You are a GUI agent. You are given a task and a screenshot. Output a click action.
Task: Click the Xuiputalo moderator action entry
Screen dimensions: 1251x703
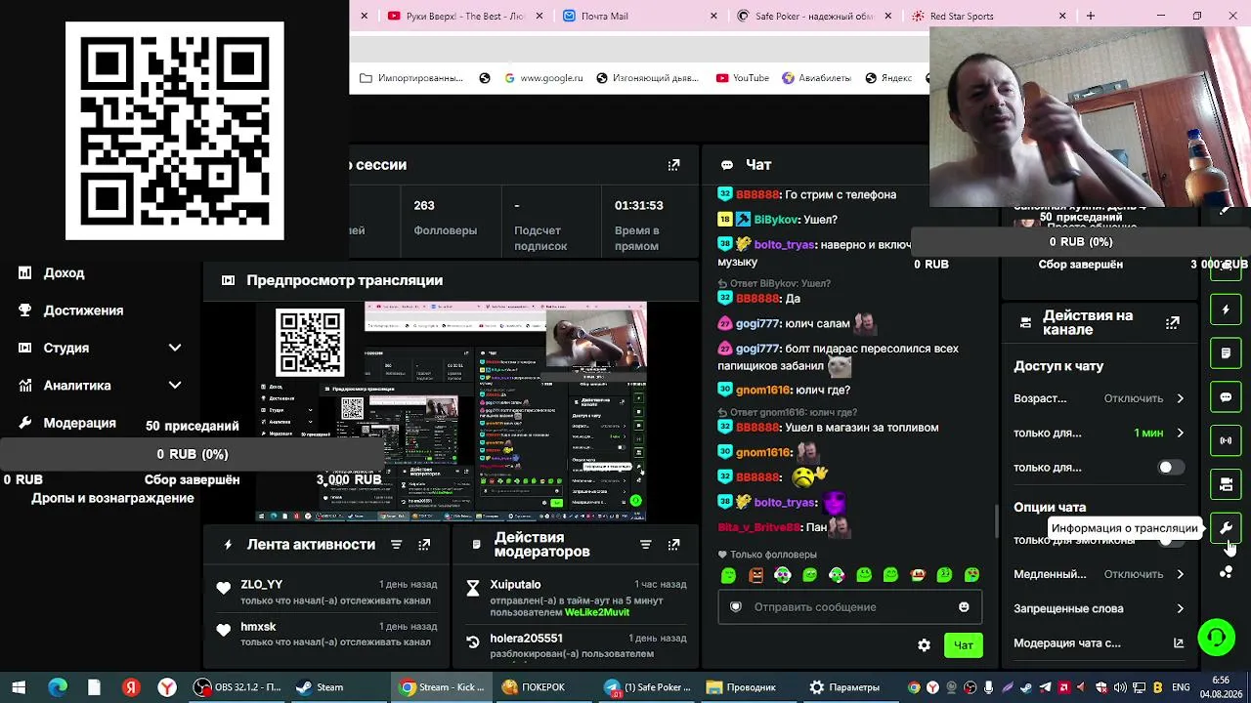click(x=578, y=598)
